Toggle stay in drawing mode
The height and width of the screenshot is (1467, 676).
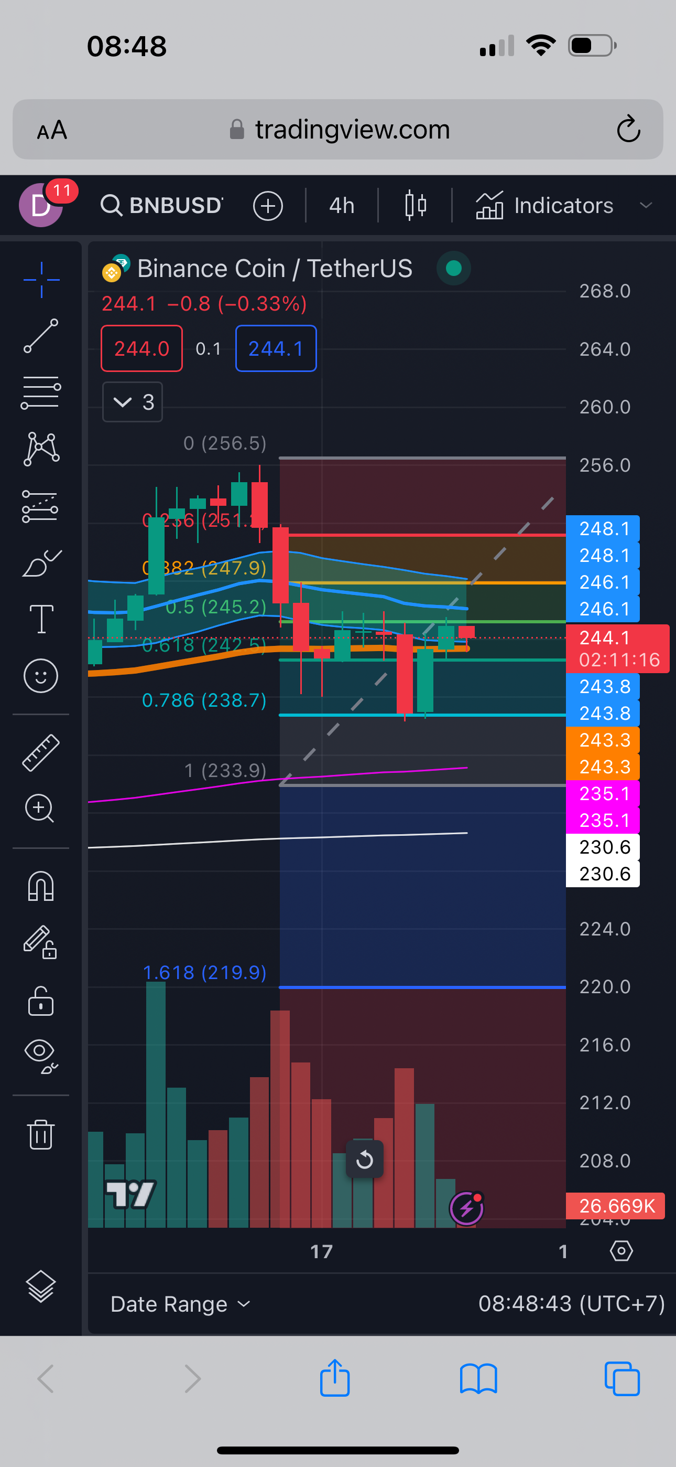click(40, 942)
